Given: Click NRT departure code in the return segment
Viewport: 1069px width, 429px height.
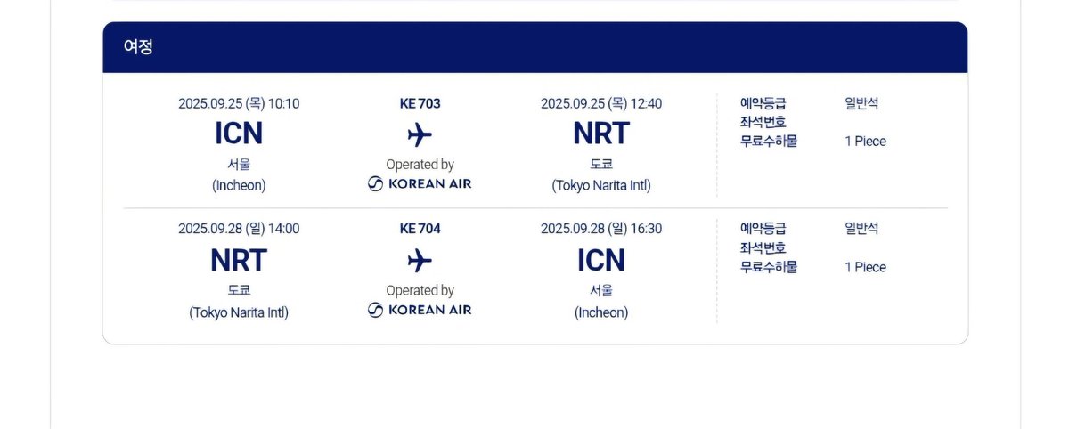Looking at the screenshot, I should pyautogui.click(x=239, y=261).
